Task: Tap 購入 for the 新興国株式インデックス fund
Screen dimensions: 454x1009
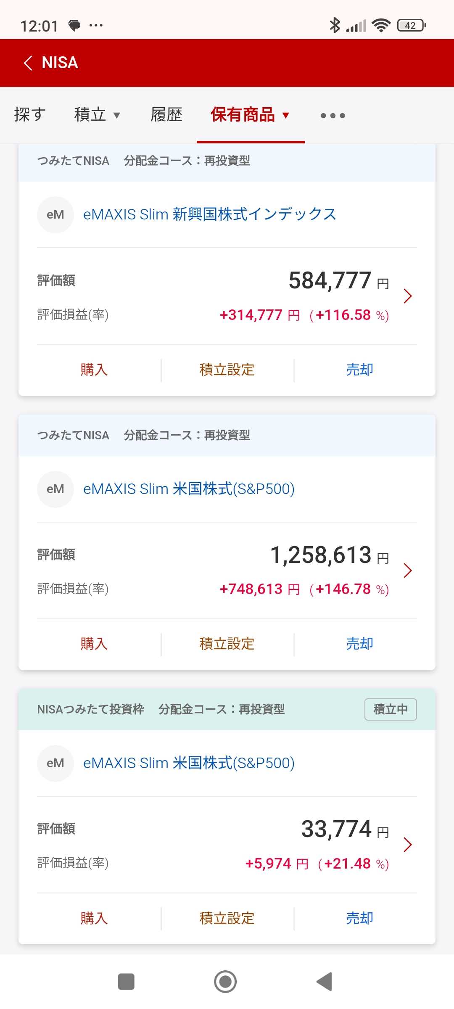Action: pos(94,370)
